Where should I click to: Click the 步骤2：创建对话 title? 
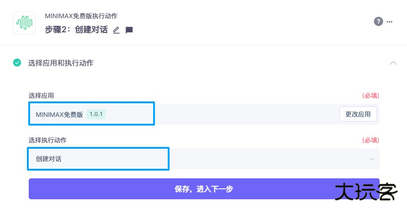(x=76, y=30)
